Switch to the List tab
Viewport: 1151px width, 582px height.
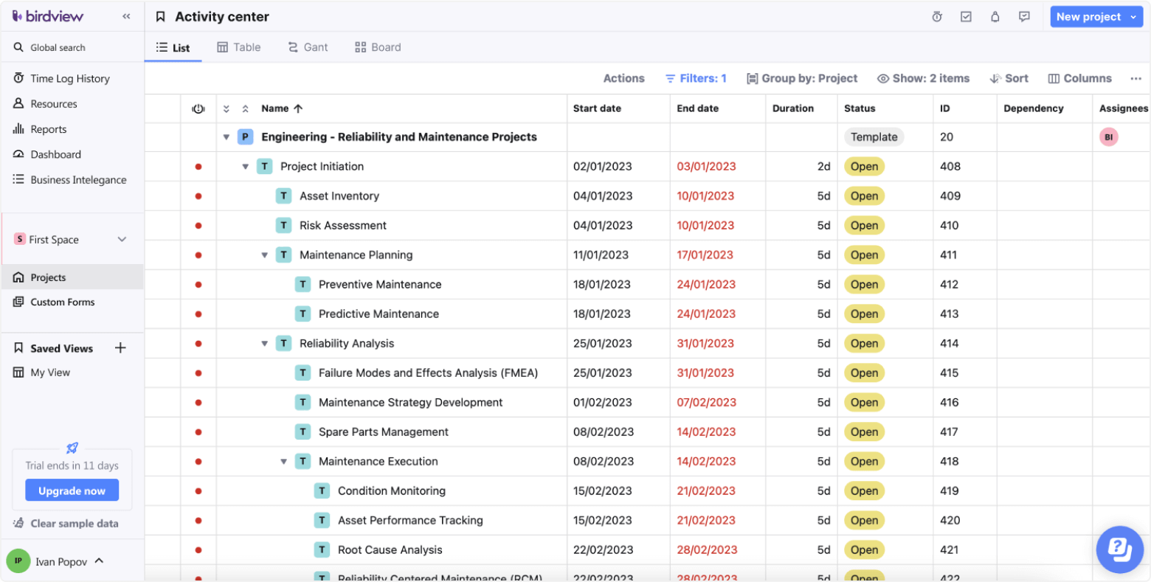point(173,47)
